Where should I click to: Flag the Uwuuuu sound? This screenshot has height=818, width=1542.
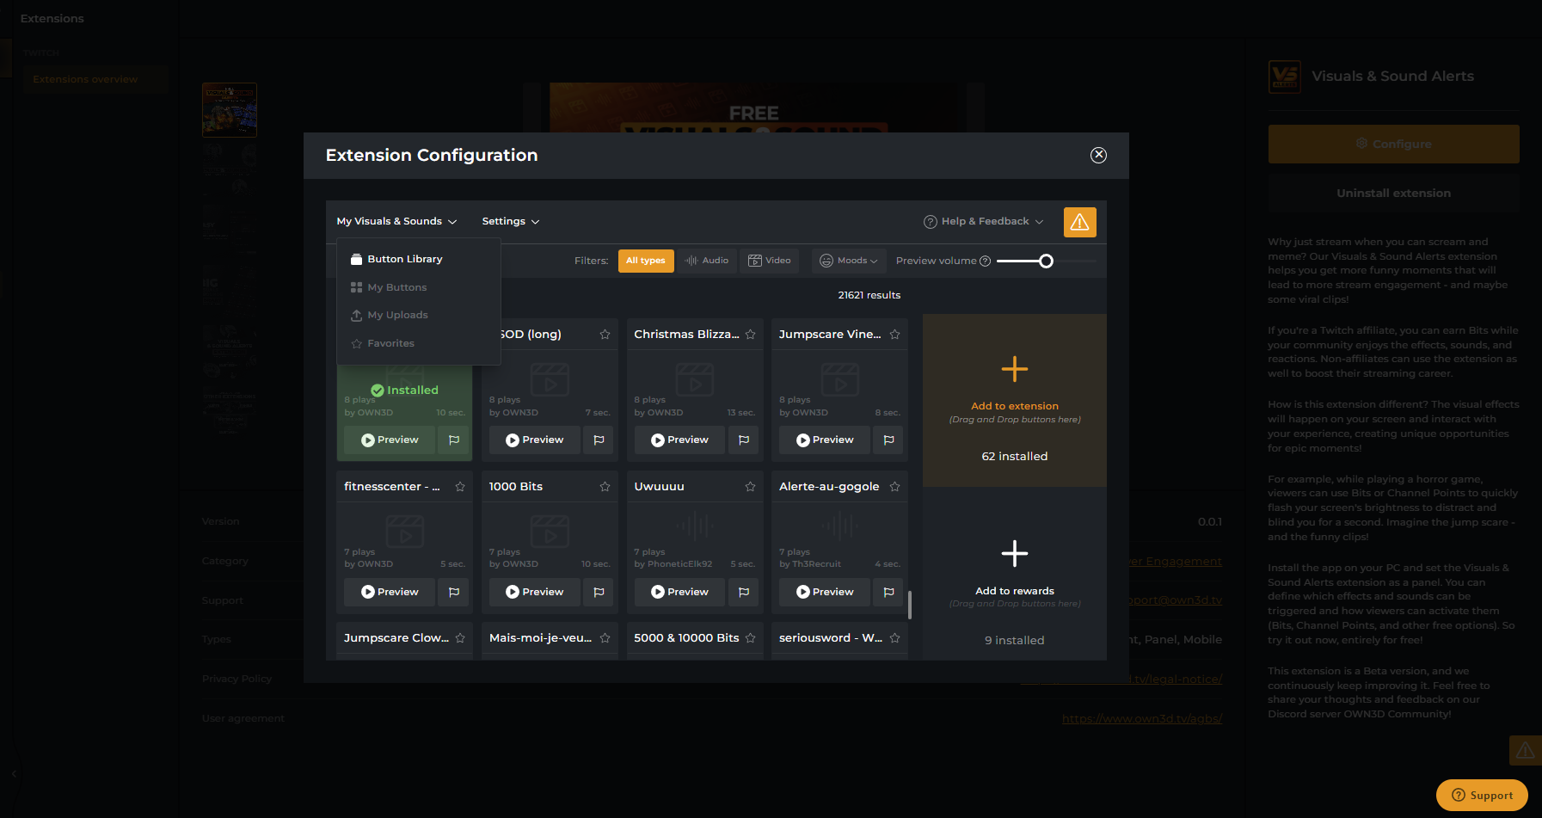(744, 592)
